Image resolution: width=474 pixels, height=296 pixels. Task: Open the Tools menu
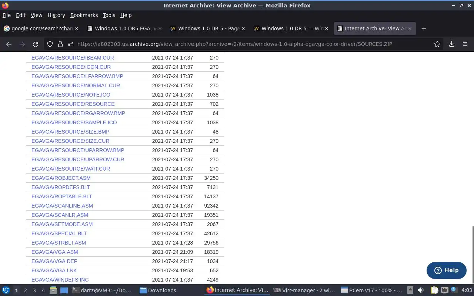[109, 15]
